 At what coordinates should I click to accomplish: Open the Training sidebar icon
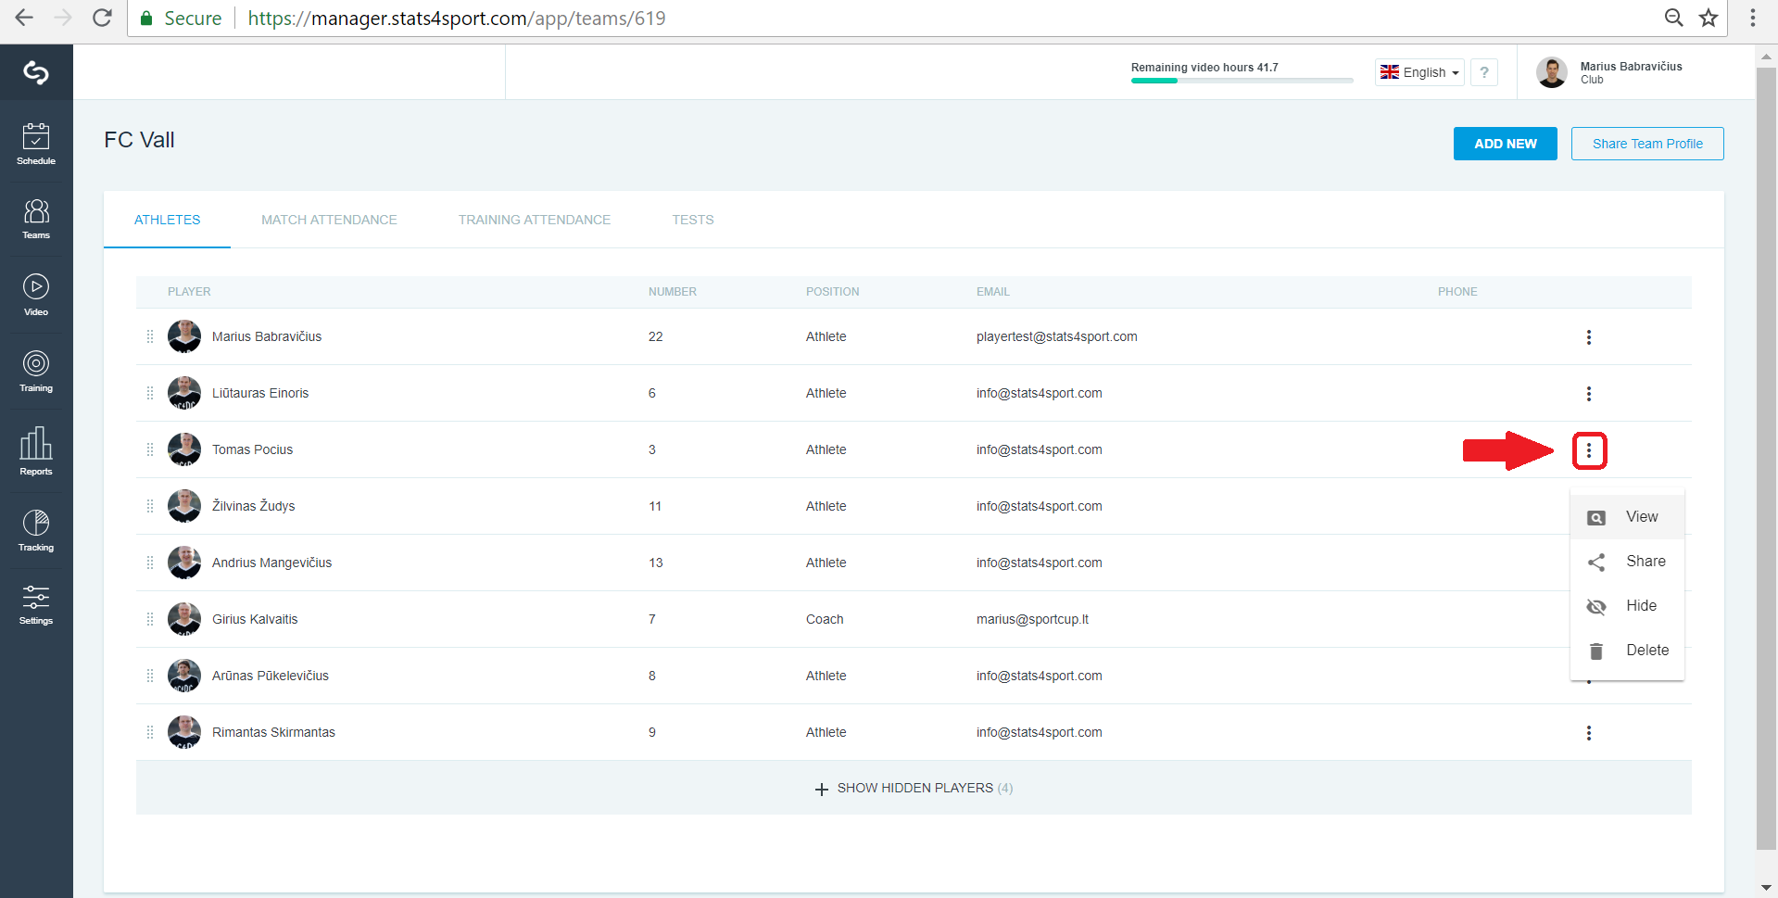[x=36, y=372]
